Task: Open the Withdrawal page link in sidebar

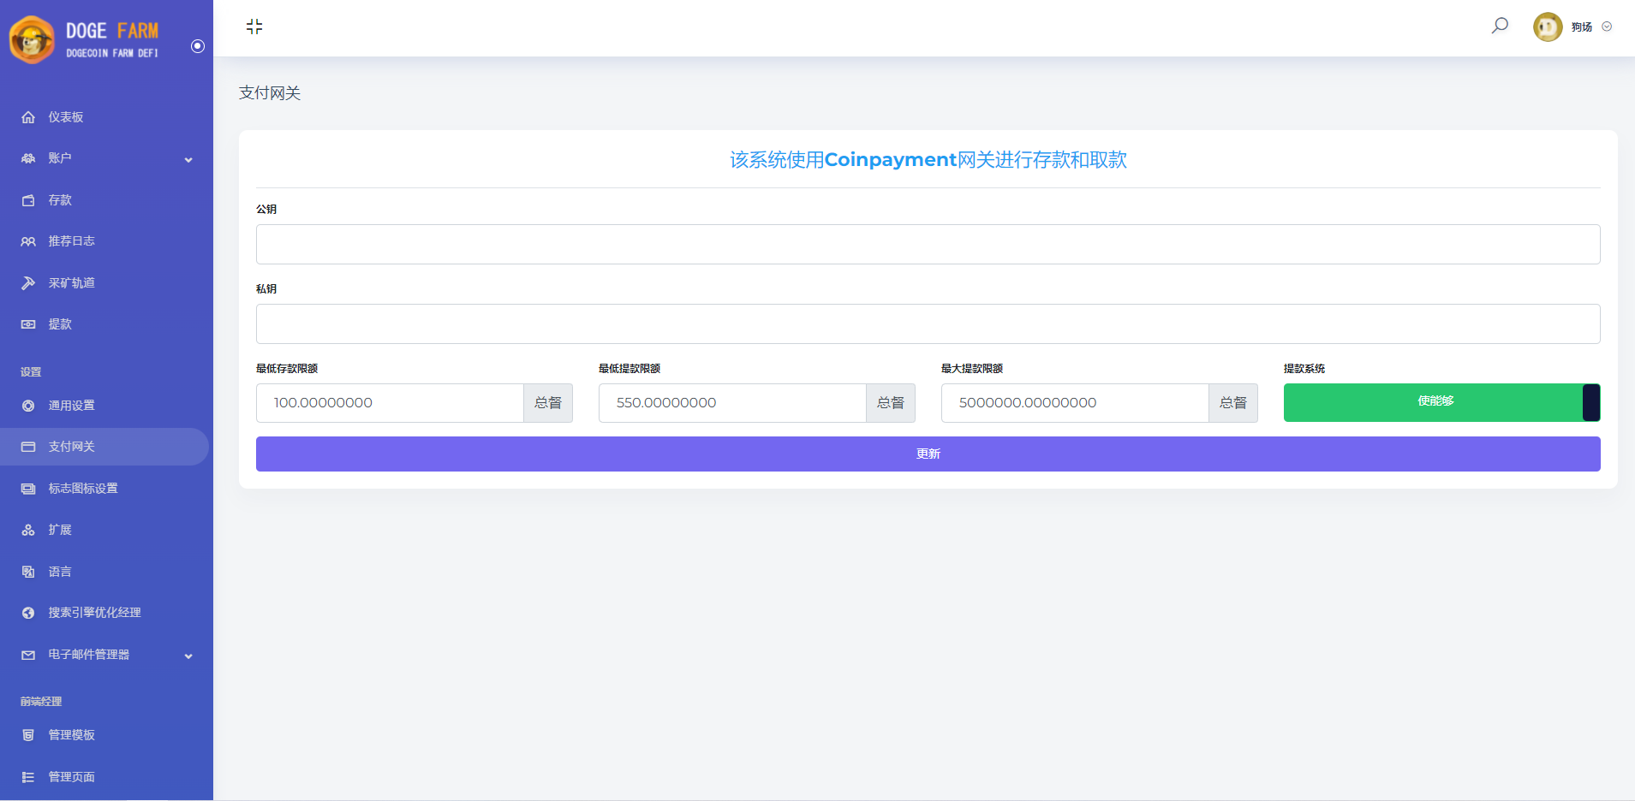Action: pos(60,324)
